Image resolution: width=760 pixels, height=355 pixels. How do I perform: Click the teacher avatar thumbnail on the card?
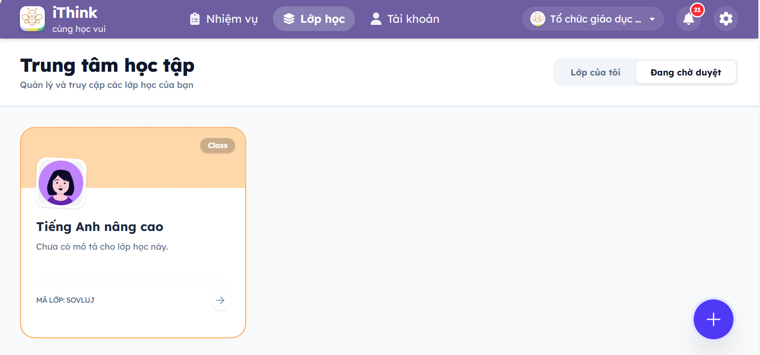point(61,183)
